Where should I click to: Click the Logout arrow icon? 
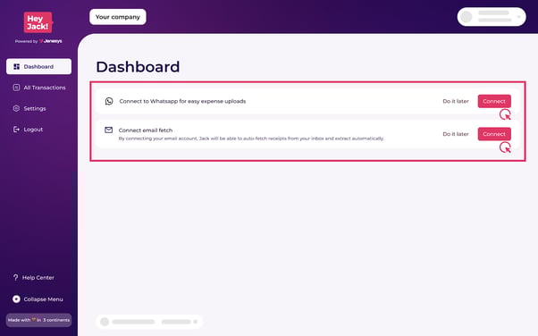click(16, 130)
